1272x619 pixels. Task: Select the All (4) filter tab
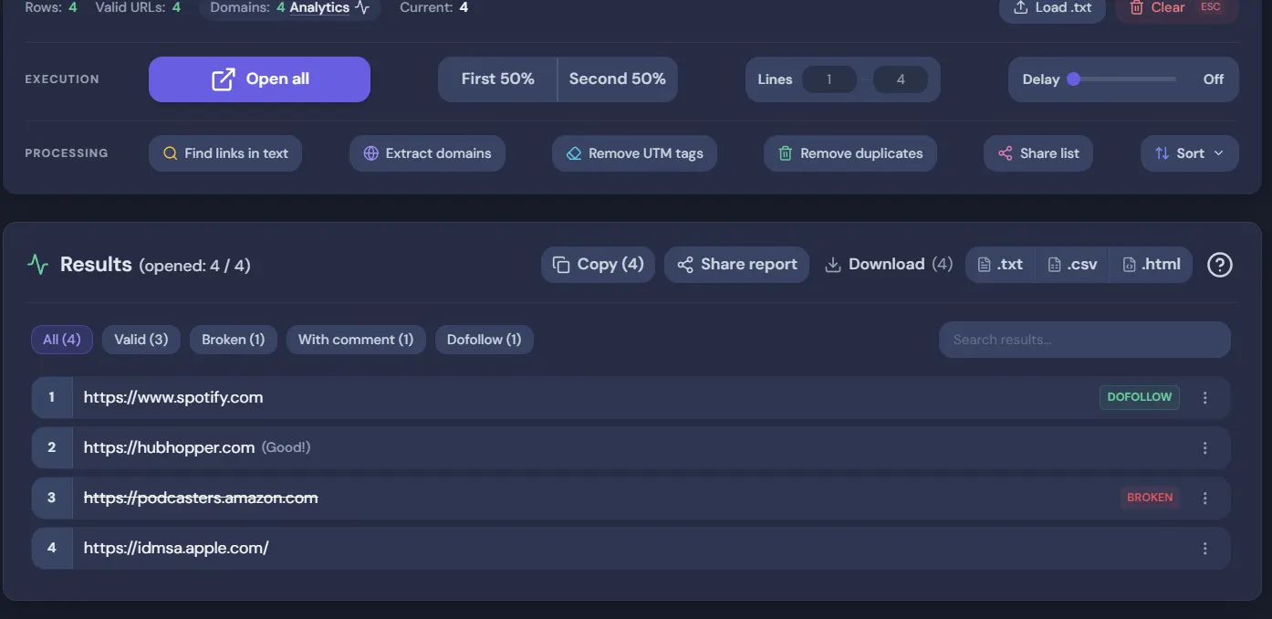(x=62, y=340)
